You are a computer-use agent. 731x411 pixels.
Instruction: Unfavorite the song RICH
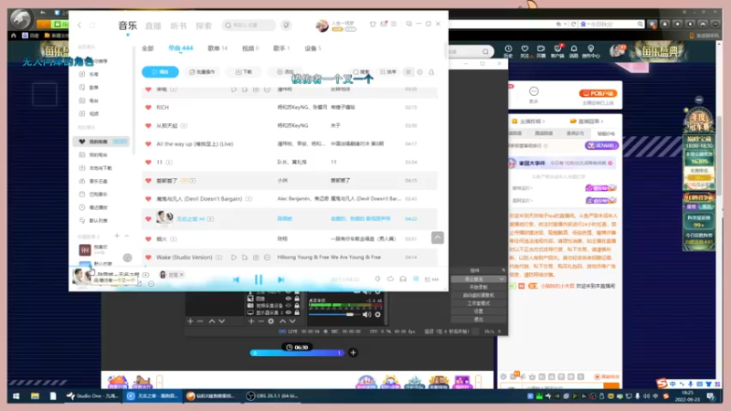[148, 107]
